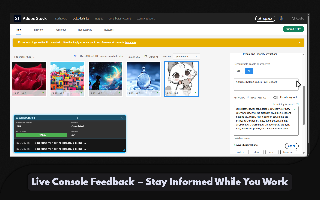This screenshot has width=320, height=200.
Task: Switch to the Not accepted tab
Action: [85, 30]
